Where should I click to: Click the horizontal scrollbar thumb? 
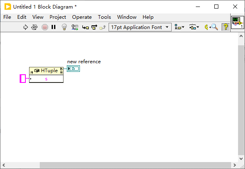coord(135,165)
